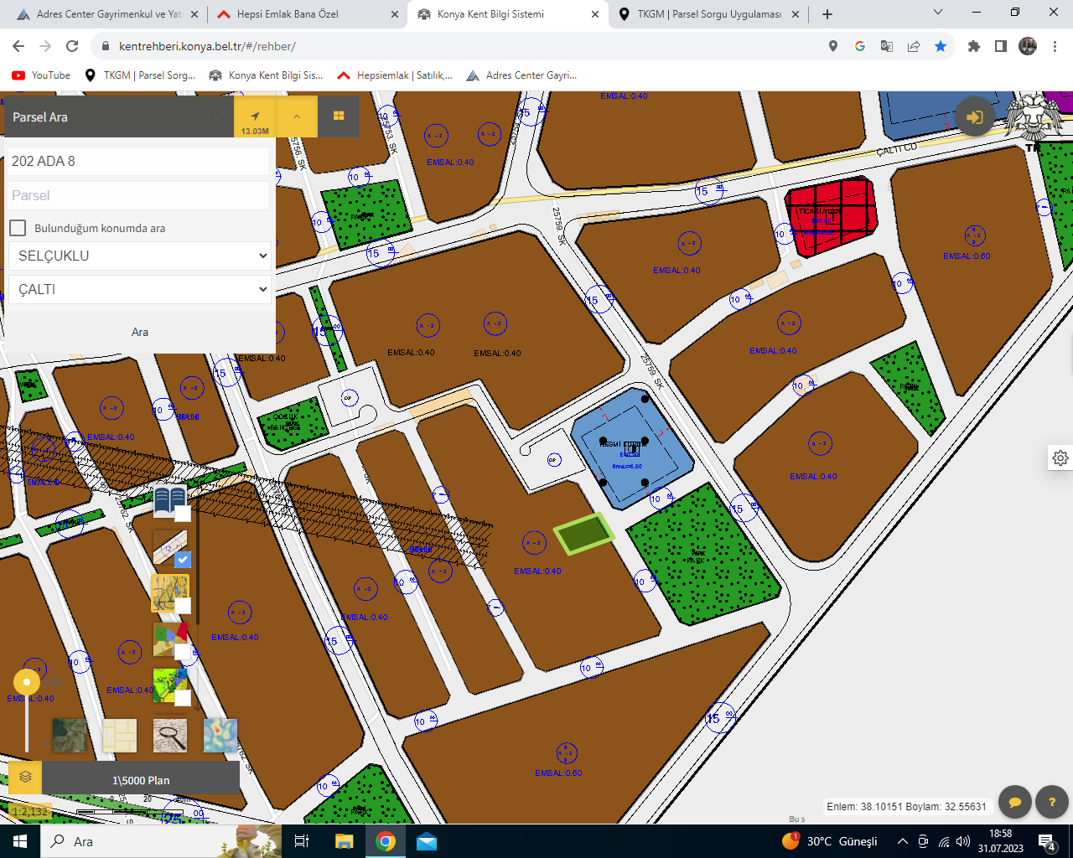This screenshot has height=858, width=1073.
Task: Open File Explorer from the taskbar
Action: tap(345, 841)
